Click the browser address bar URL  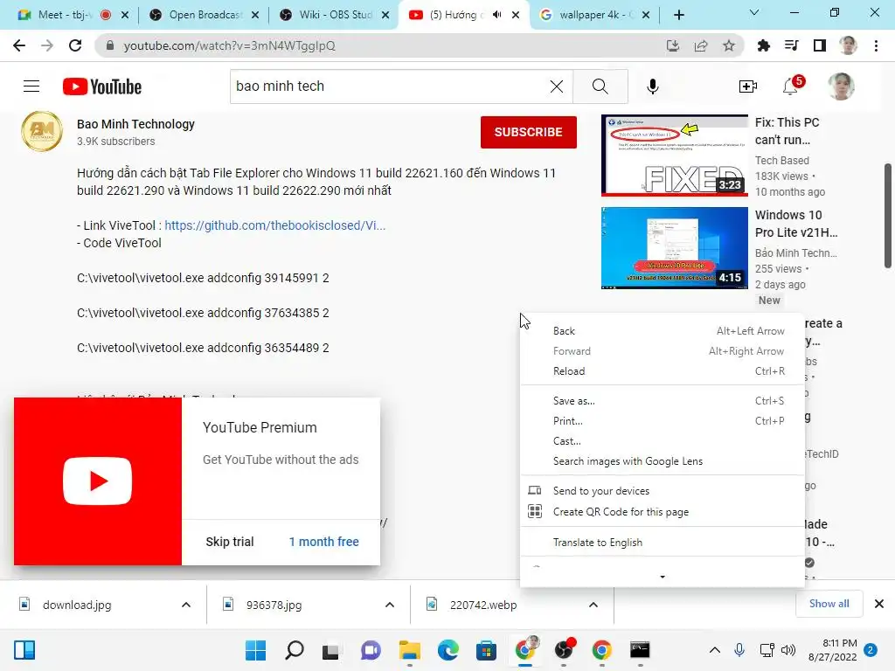(x=230, y=45)
